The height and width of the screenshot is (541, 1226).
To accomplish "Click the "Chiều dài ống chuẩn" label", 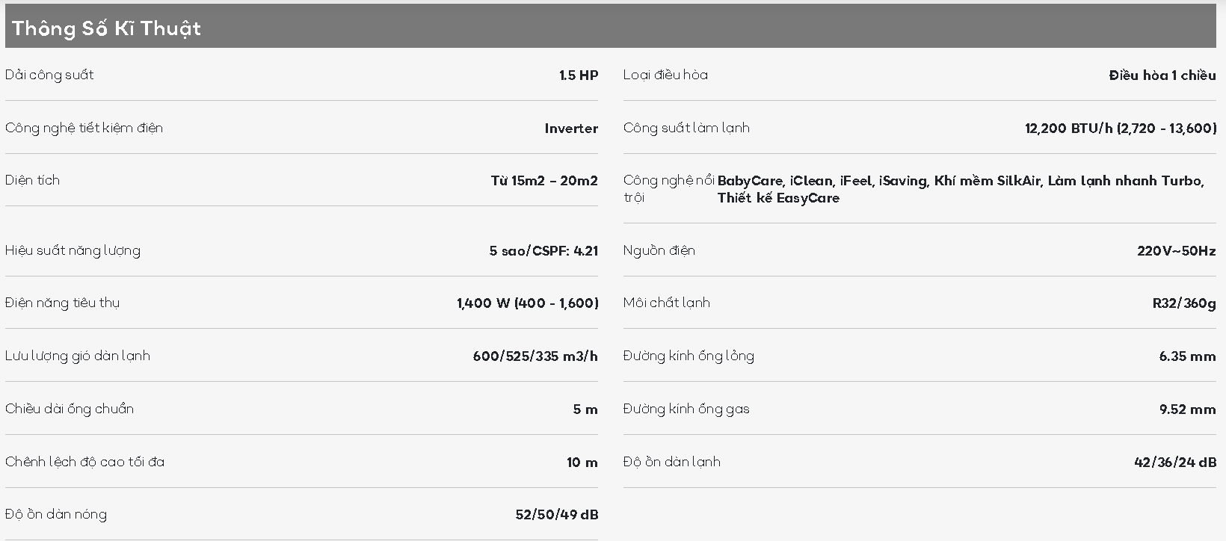I will pos(70,409).
